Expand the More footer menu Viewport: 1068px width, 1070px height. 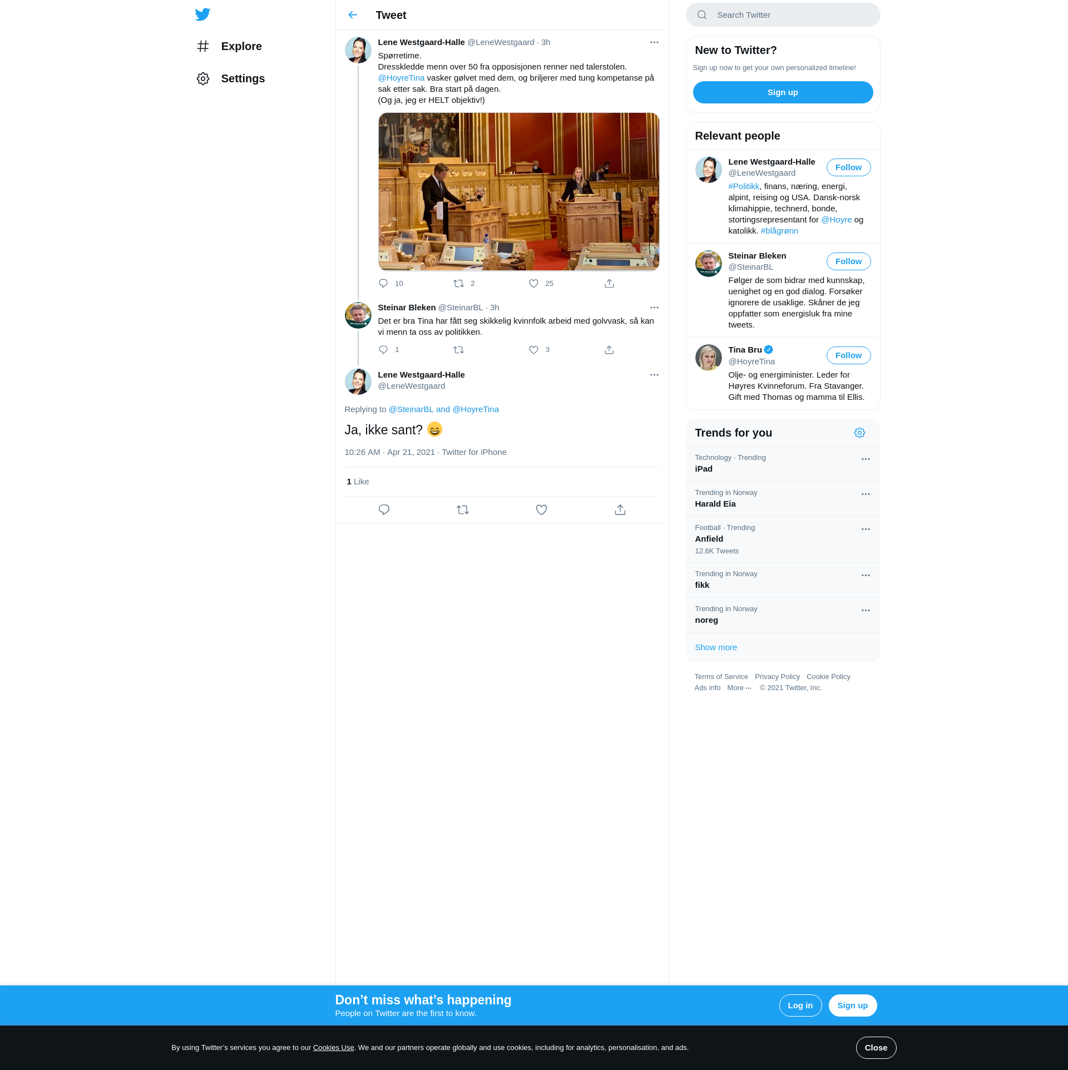coord(739,688)
